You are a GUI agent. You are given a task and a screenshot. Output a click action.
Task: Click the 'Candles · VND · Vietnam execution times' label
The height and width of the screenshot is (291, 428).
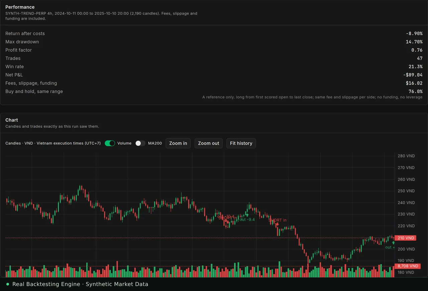(x=53, y=143)
